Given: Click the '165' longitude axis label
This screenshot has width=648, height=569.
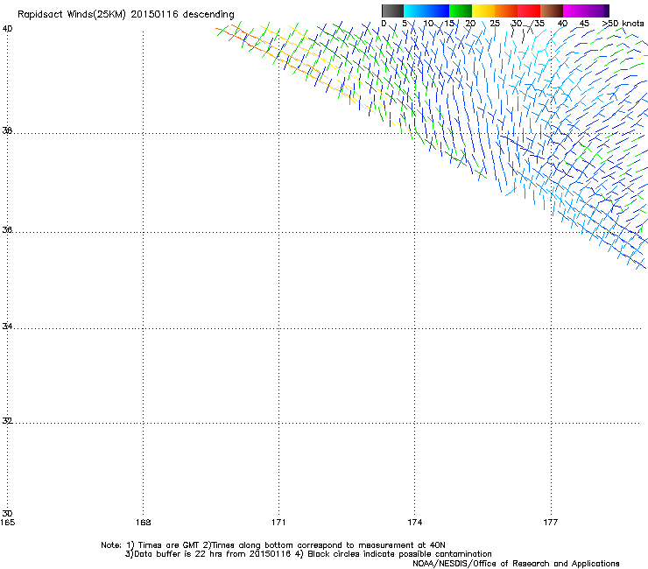Looking at the screenshot, I should (7, 523).
